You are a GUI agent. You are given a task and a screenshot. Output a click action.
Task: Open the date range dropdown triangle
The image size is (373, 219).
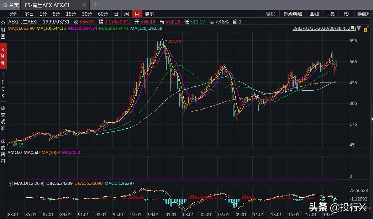click(x=359, y=28)
